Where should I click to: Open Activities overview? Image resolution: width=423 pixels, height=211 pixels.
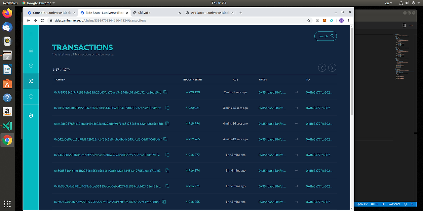click(x=10, y=3)
